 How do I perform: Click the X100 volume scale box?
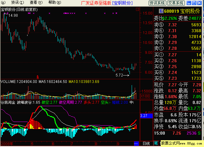(x=145, y=96)
